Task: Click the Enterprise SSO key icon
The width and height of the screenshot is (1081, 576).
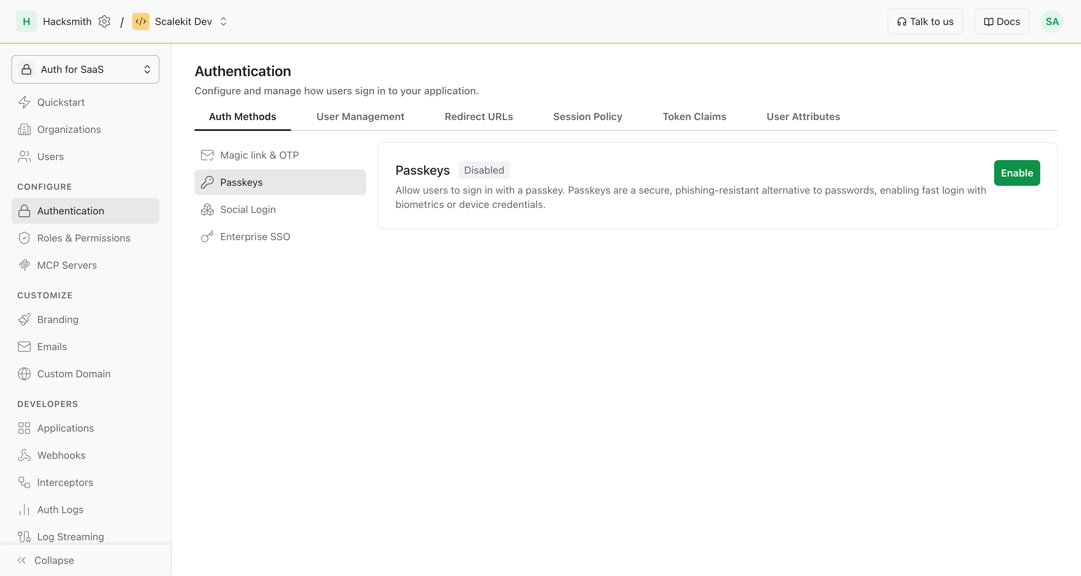Action: (207, 237)
